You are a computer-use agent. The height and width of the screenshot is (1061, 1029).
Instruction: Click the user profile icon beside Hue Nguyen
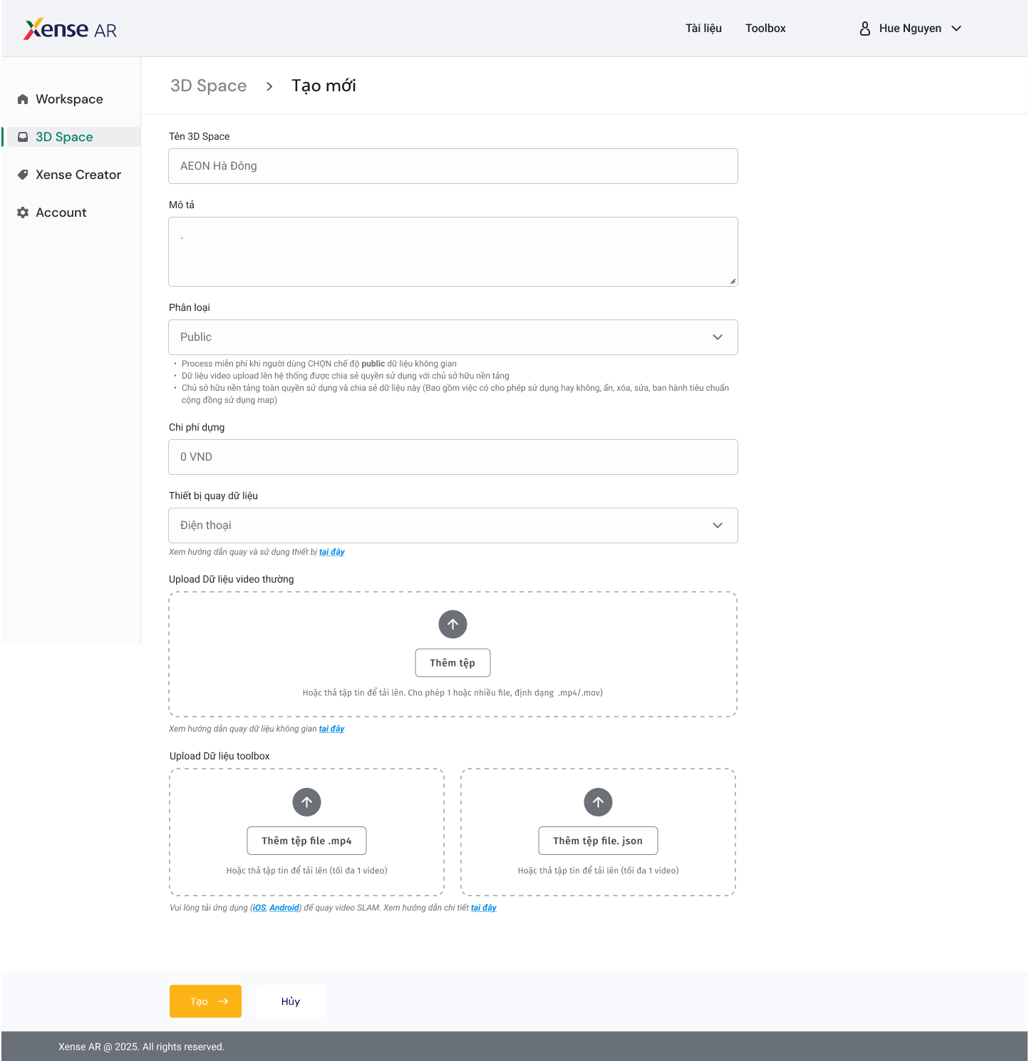(x=864, y=29)
